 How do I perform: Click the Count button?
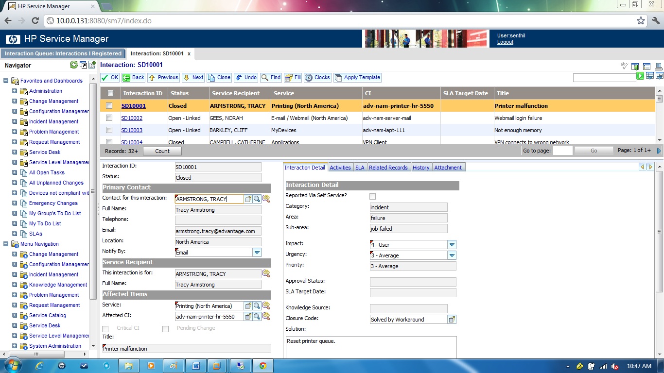coord(162,151)
